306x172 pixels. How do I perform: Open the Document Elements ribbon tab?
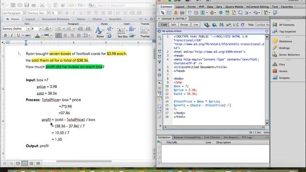coord(55,19)
